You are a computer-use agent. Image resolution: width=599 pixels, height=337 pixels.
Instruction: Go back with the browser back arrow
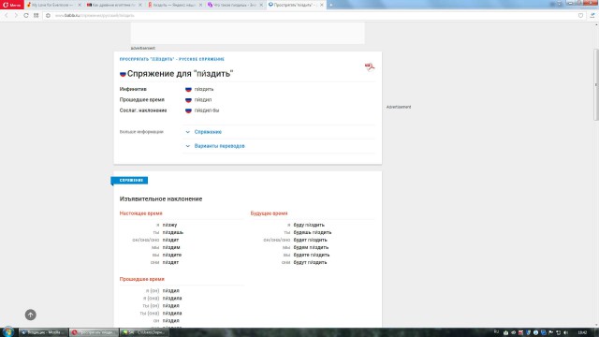[x=7, y=15]
